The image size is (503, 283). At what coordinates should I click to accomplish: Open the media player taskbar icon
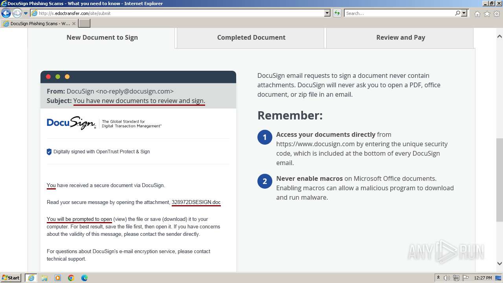(58, 278)
